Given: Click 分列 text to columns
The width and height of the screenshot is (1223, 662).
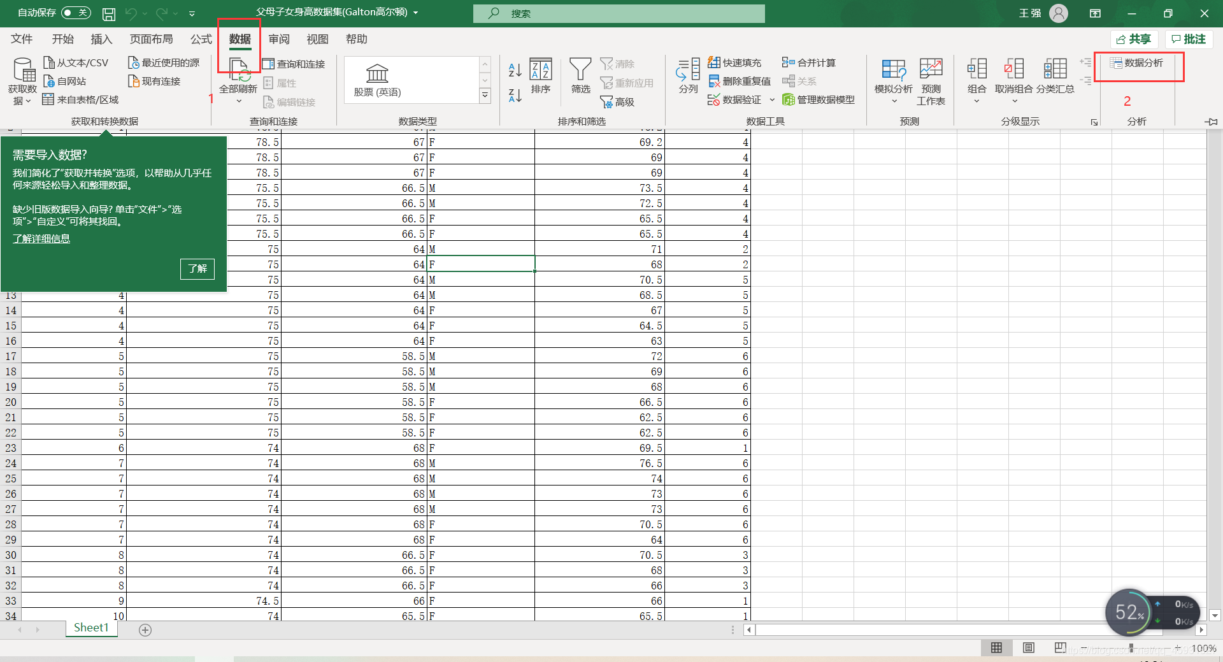Looking at the screenshot, I should [688, 76].
